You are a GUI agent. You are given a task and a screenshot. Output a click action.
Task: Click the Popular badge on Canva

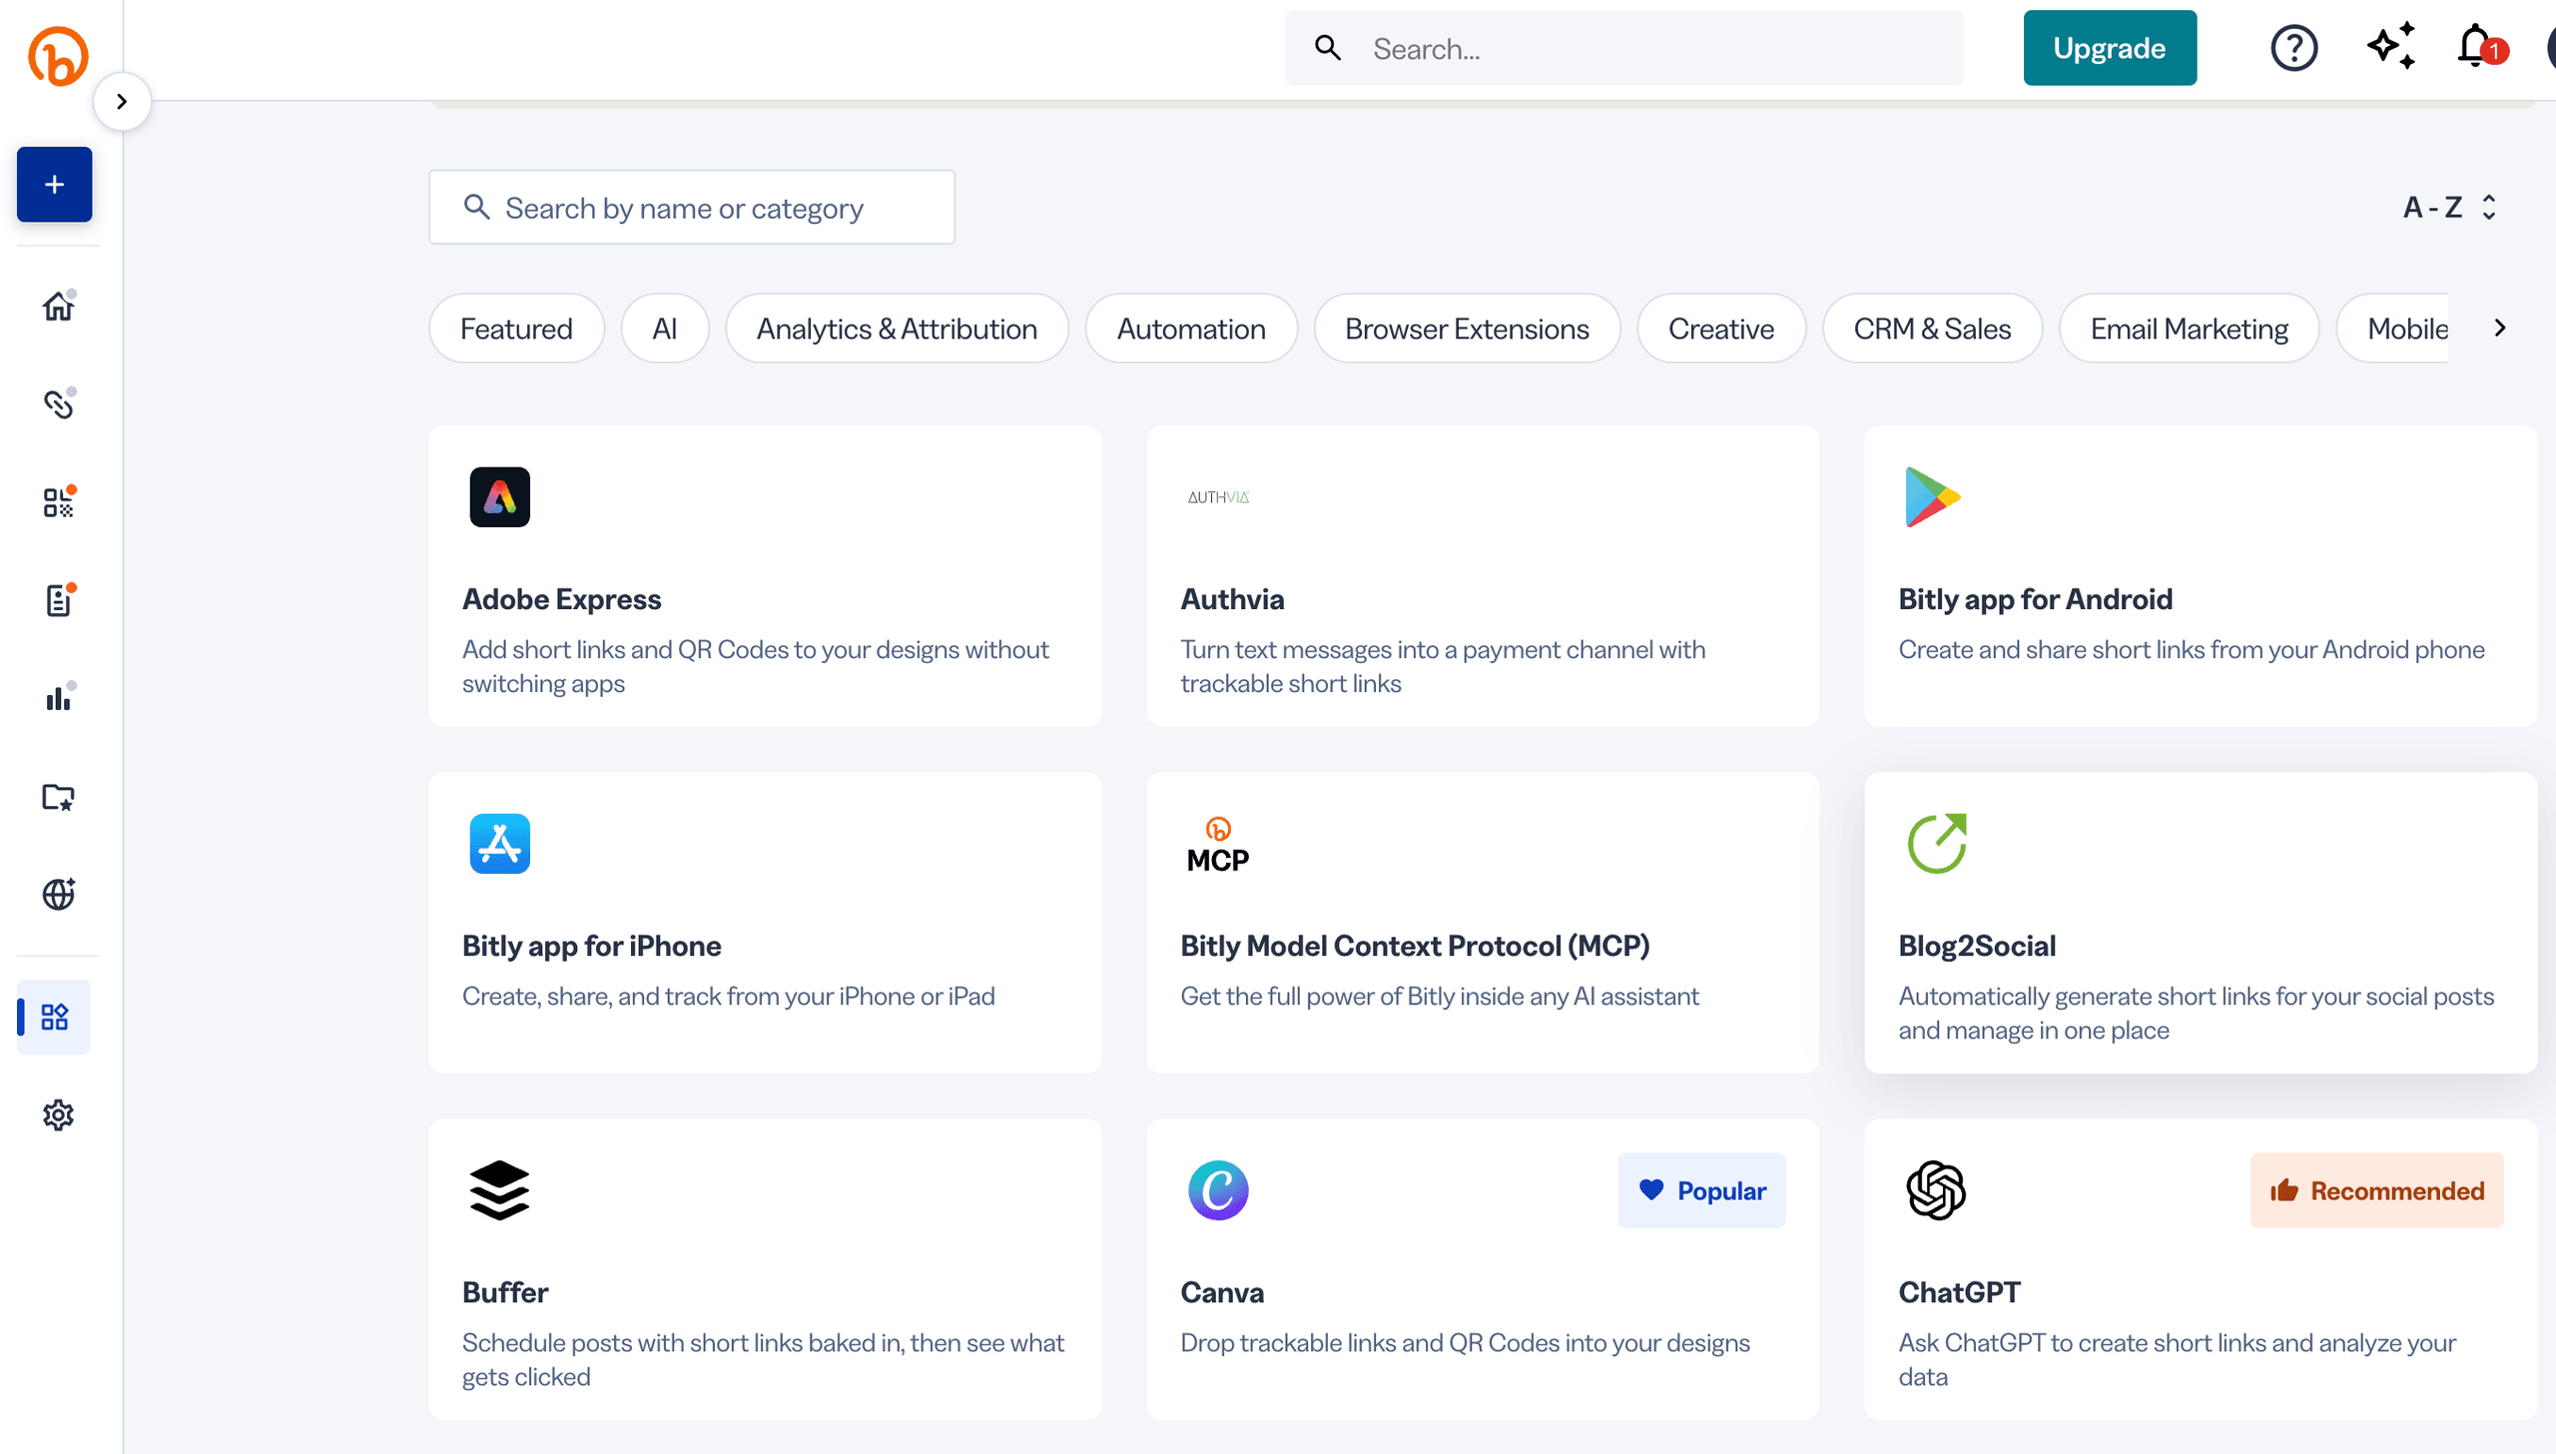coord(1701,1189)
